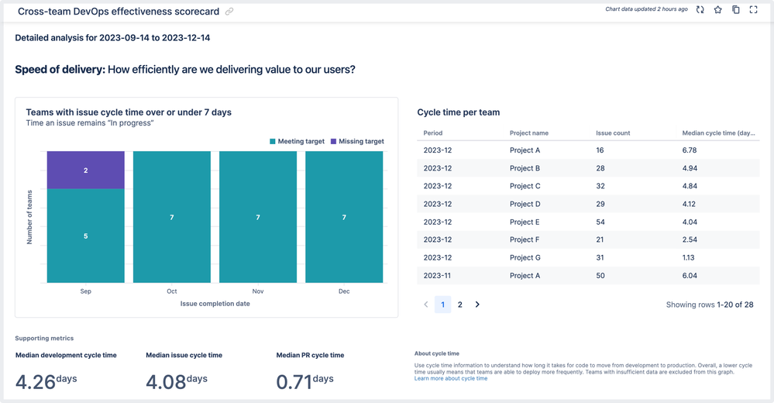Click the 4.94 median cycle time value
This screenshot has height=403, width=774.
tap(690, 168)
